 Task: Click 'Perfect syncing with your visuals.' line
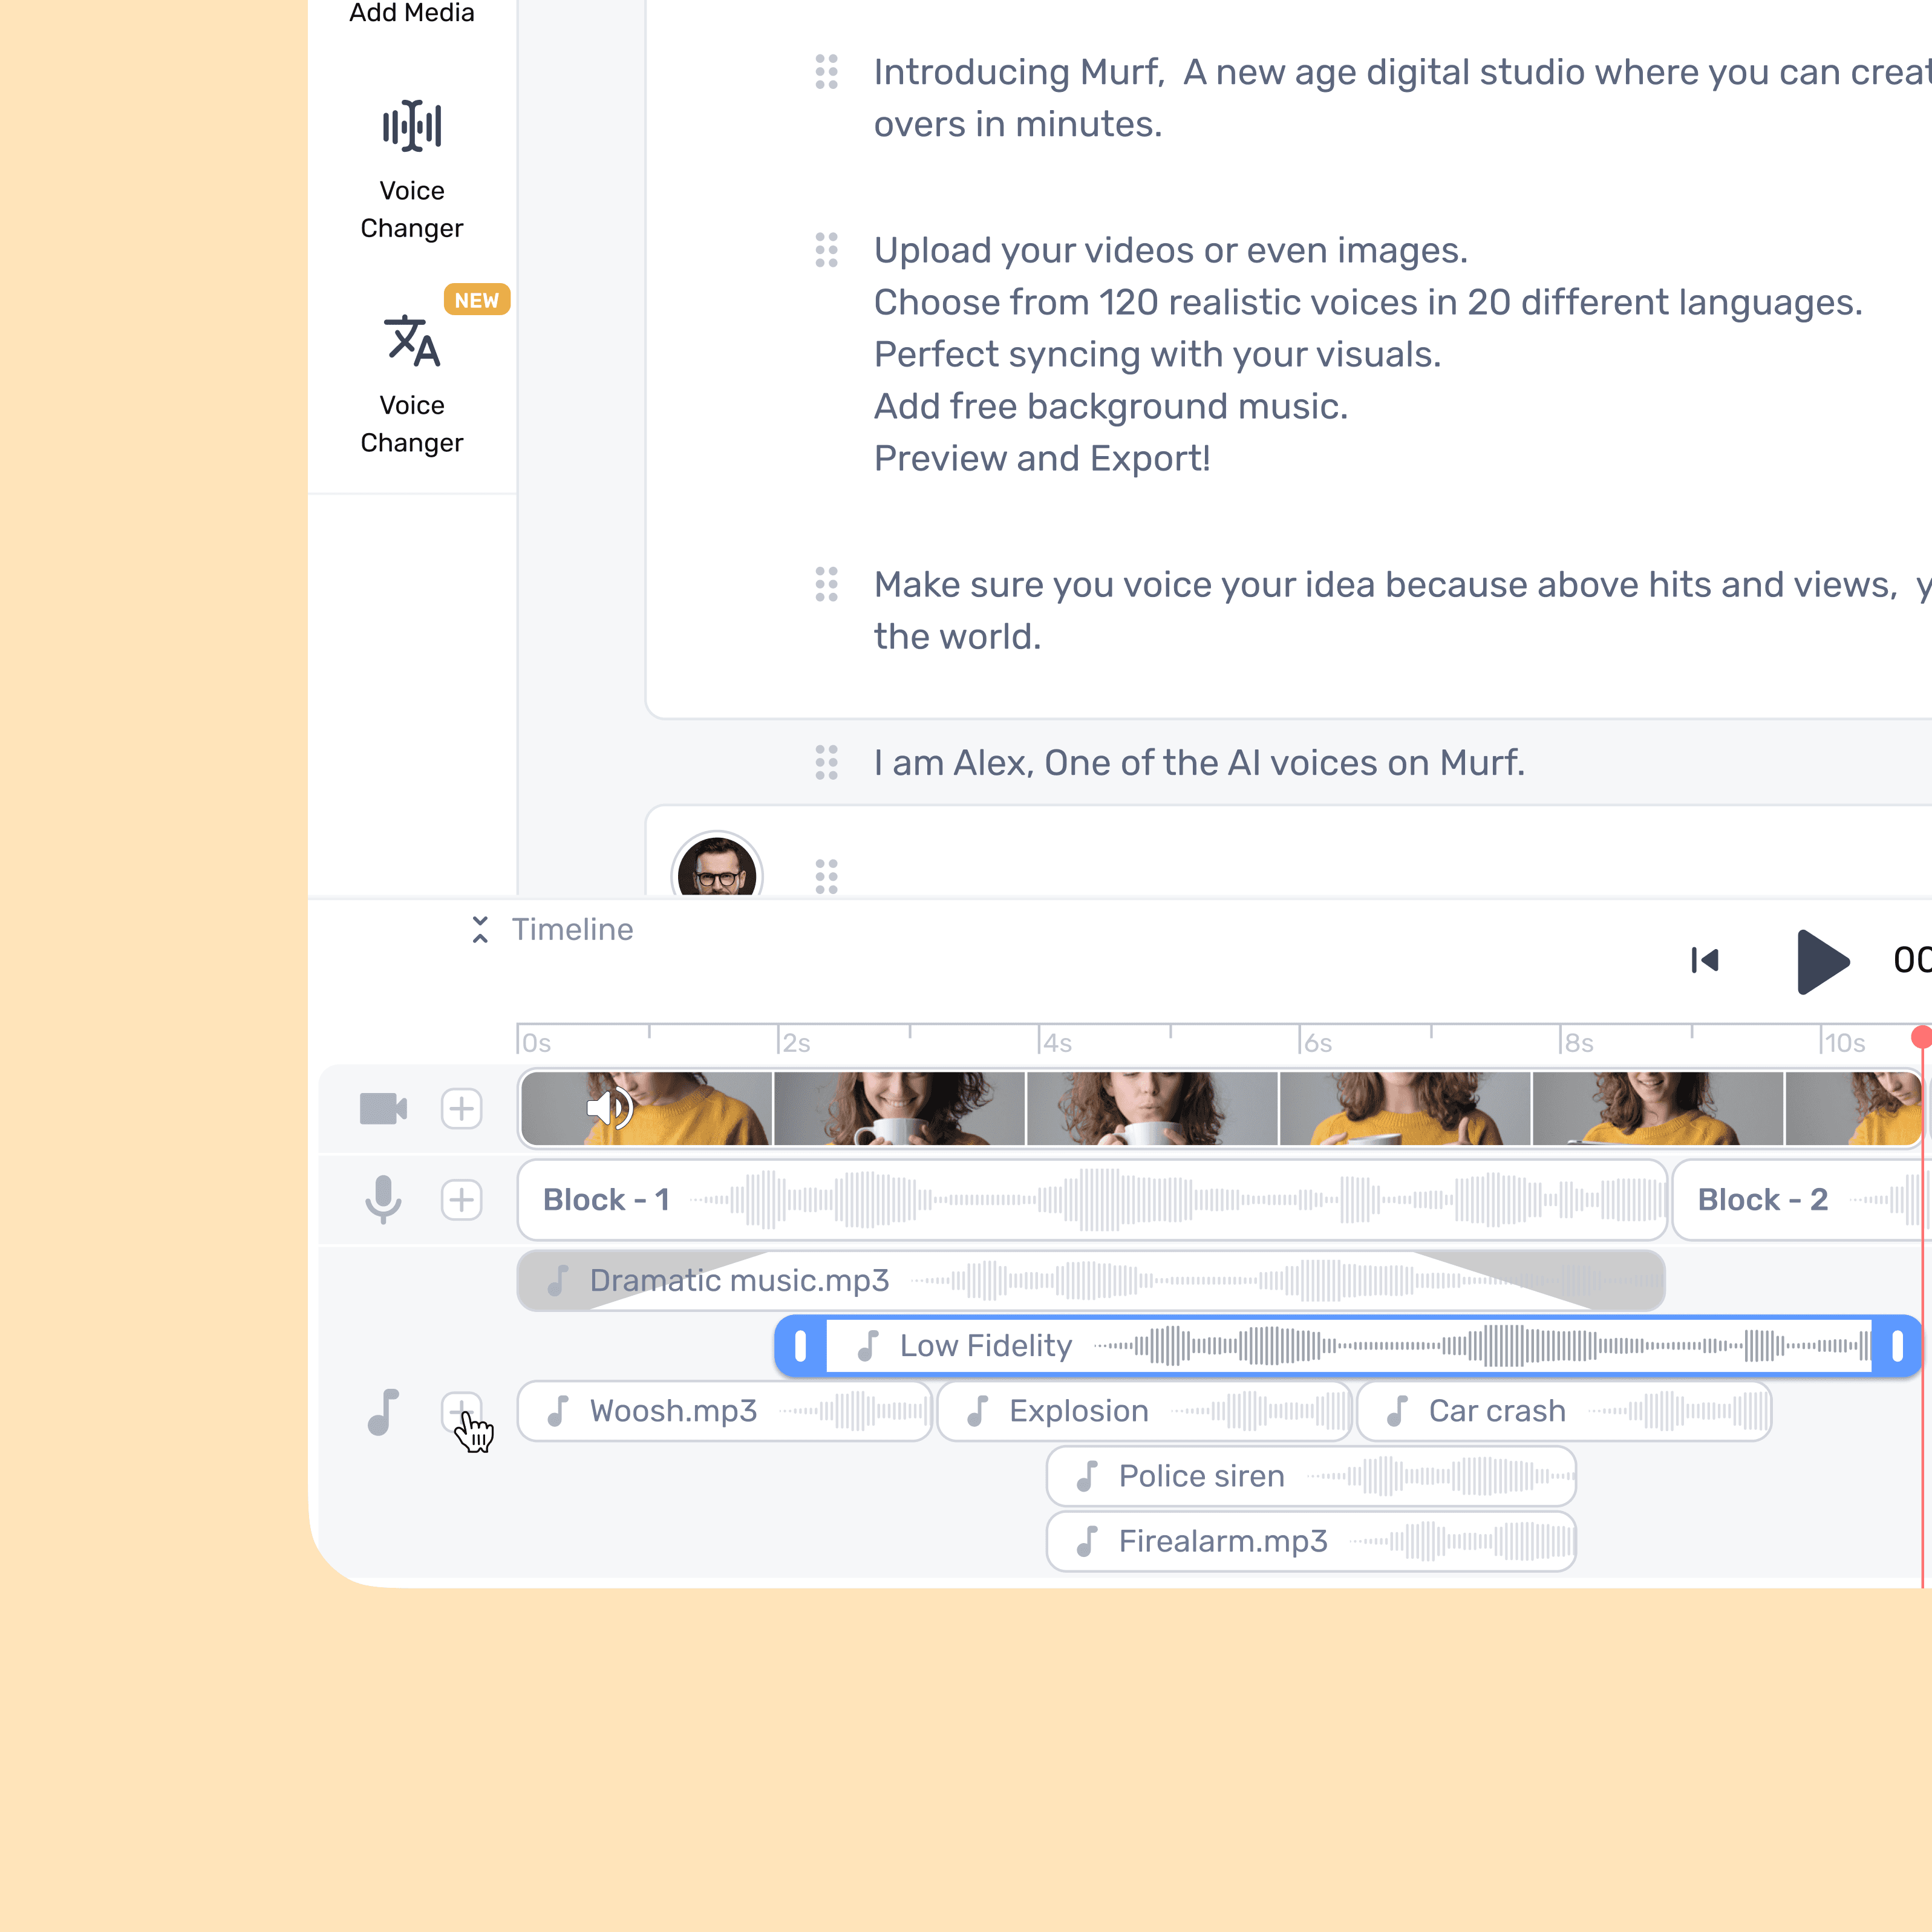click(x=1157, y=354)
